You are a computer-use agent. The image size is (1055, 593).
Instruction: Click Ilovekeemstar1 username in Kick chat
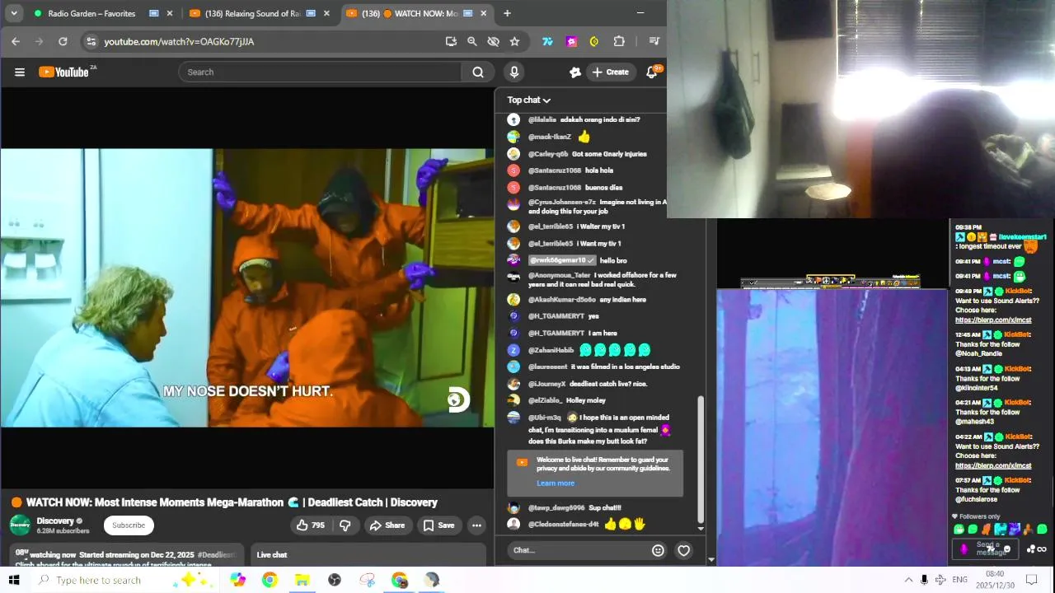coord(1022,237)
